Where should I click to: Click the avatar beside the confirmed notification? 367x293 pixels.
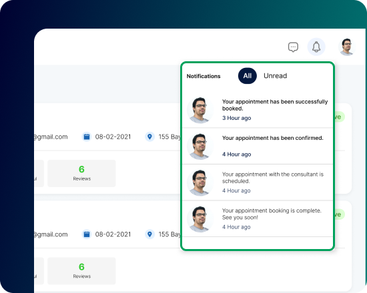coord(200,146)
